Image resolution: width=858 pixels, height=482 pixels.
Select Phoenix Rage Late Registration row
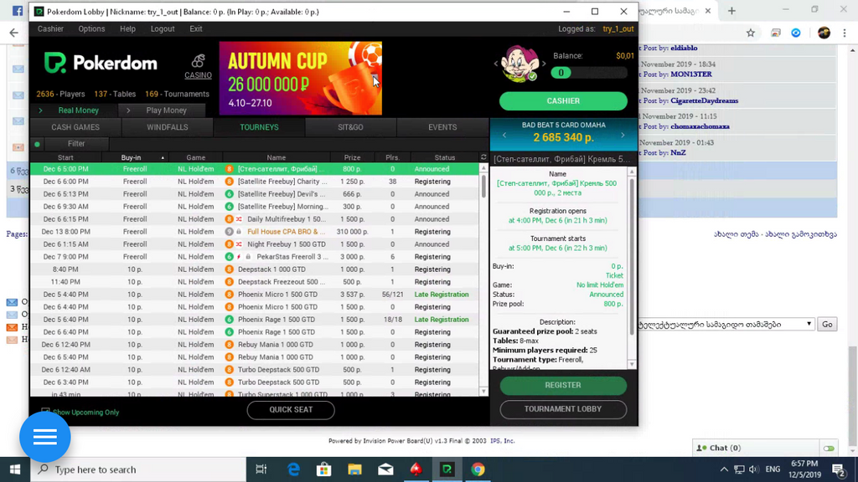click(x=255, y=320)
